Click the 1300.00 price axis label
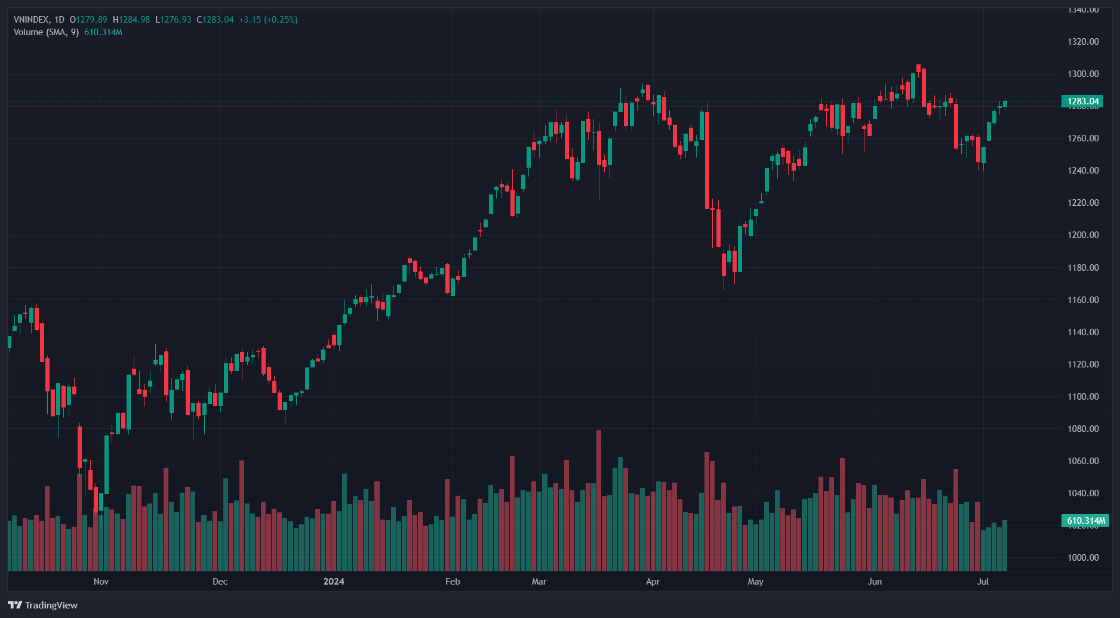The image size is (1120, 618). pos(1083,74)
